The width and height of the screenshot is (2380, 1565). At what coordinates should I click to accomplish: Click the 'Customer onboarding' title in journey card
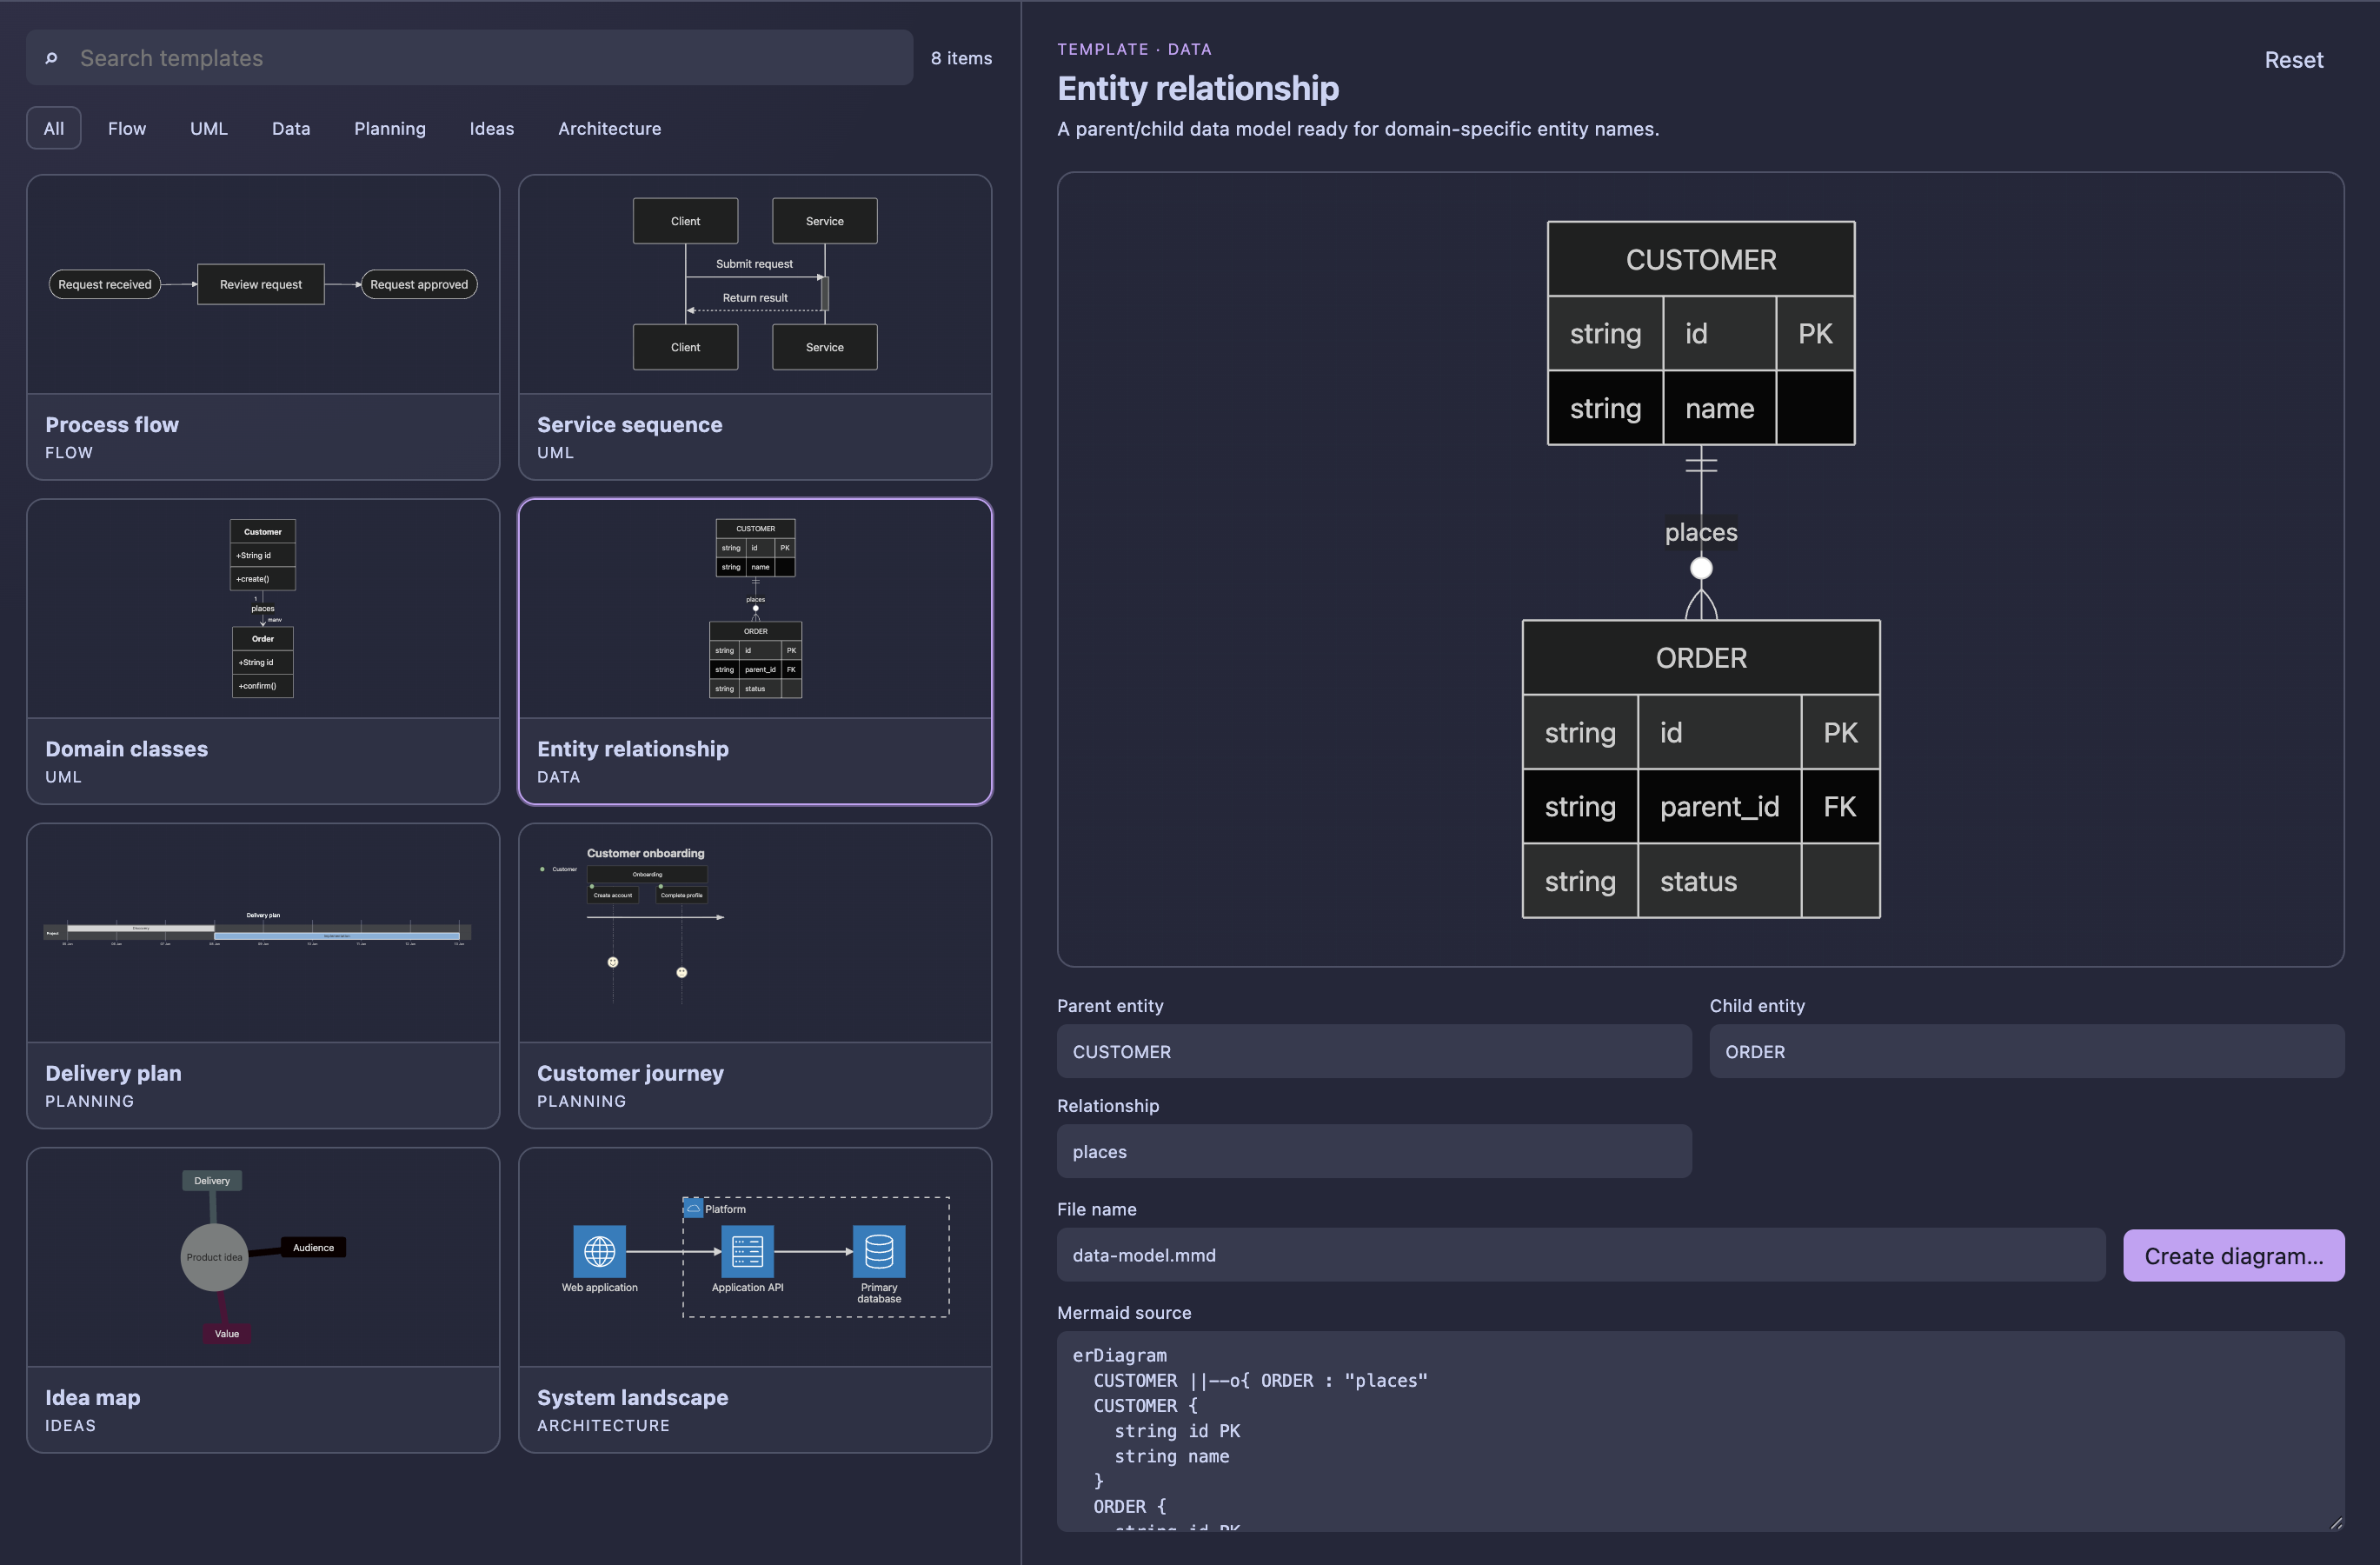[645, 853]
